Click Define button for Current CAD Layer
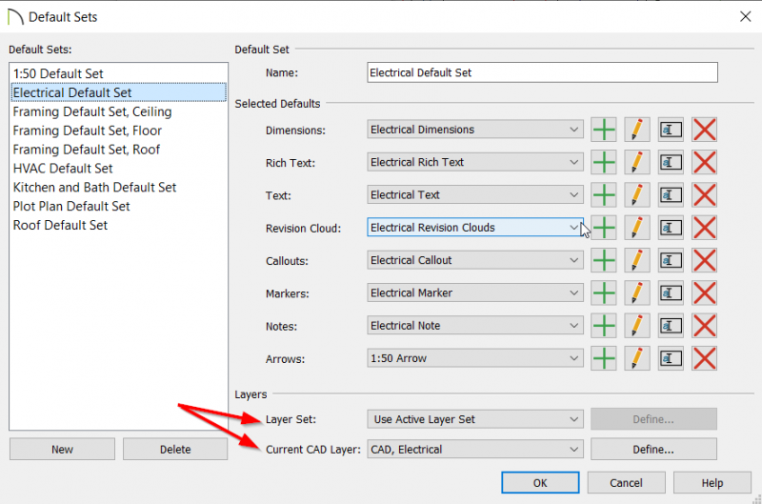The height and width of the screenshot is (504, 762). coord(653,449)
